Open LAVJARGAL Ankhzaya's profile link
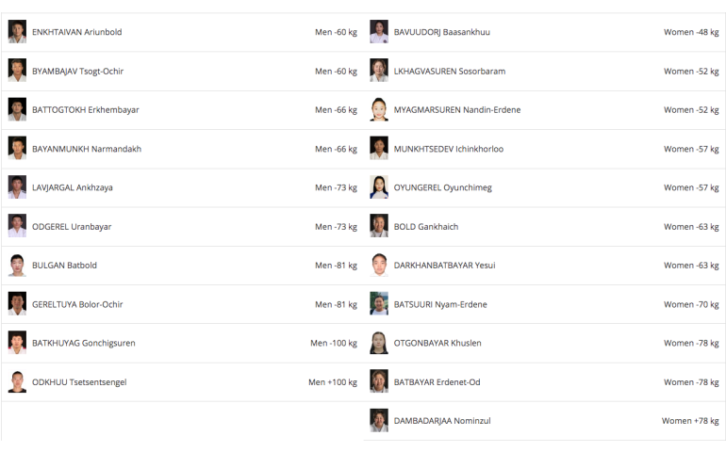The image size is (726, 452). click(73, 187)
